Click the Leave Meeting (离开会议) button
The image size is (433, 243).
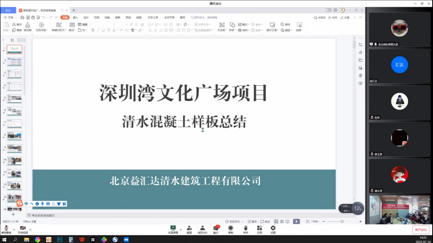[x=421, y=229]
